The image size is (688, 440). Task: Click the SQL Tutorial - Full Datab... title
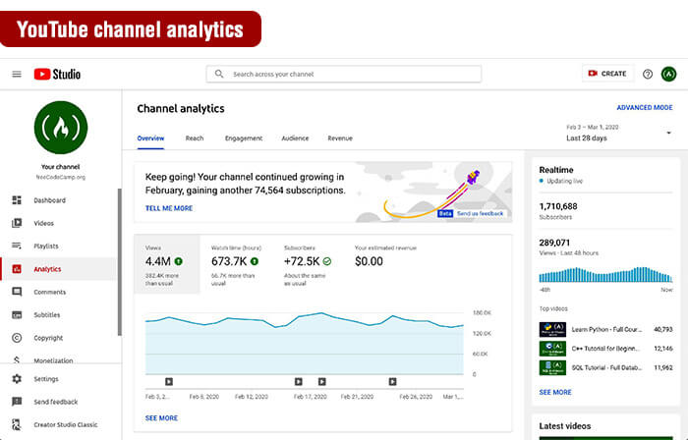tap(606, 367)
